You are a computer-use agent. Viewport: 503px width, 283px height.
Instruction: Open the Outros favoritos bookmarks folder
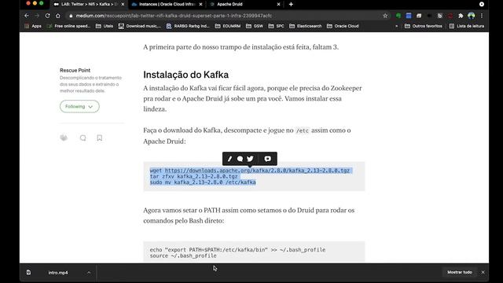click(424, 26)
